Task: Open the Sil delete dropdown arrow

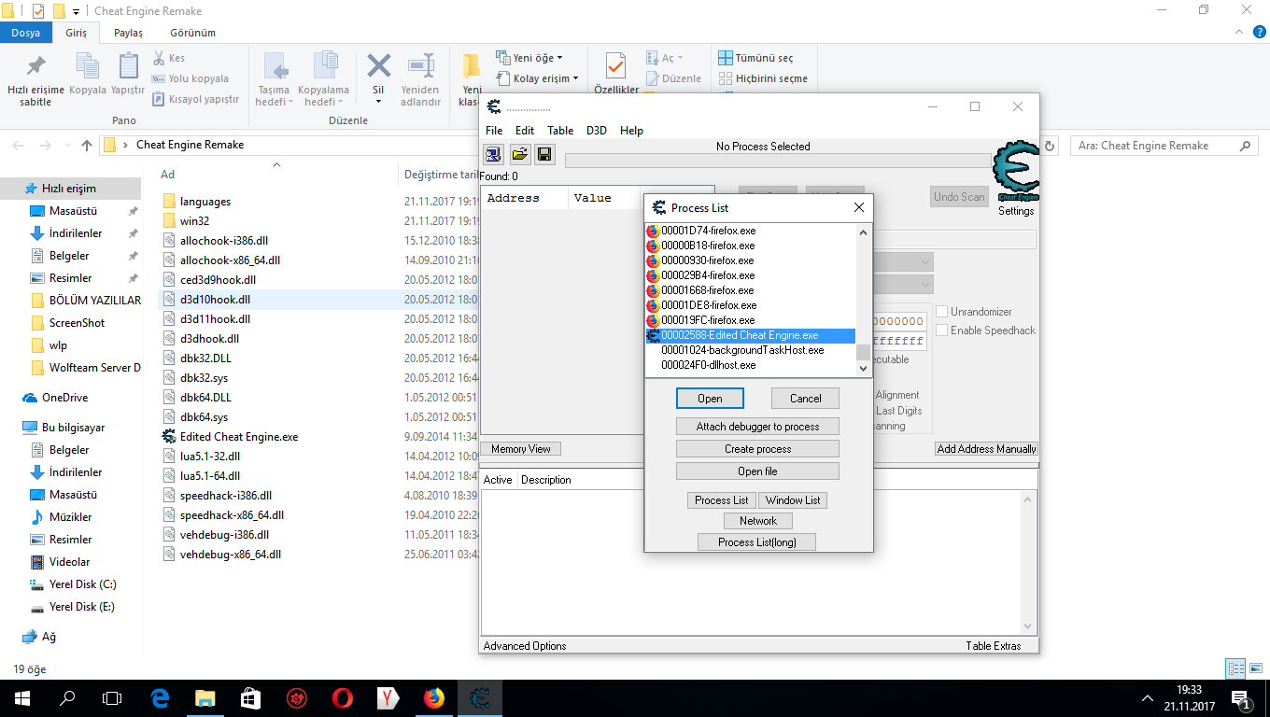Action: [378, 103]
